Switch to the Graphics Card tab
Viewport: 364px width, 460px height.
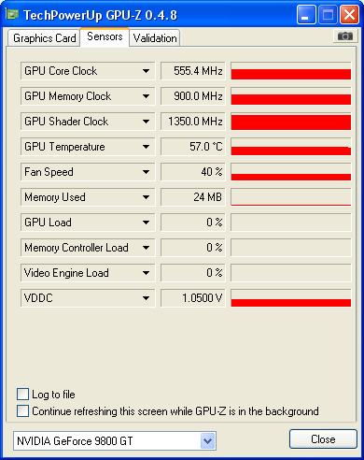44,38
